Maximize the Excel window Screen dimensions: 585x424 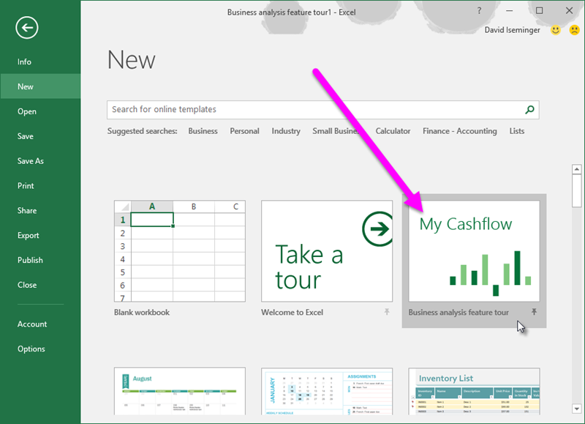pos(539,11)
